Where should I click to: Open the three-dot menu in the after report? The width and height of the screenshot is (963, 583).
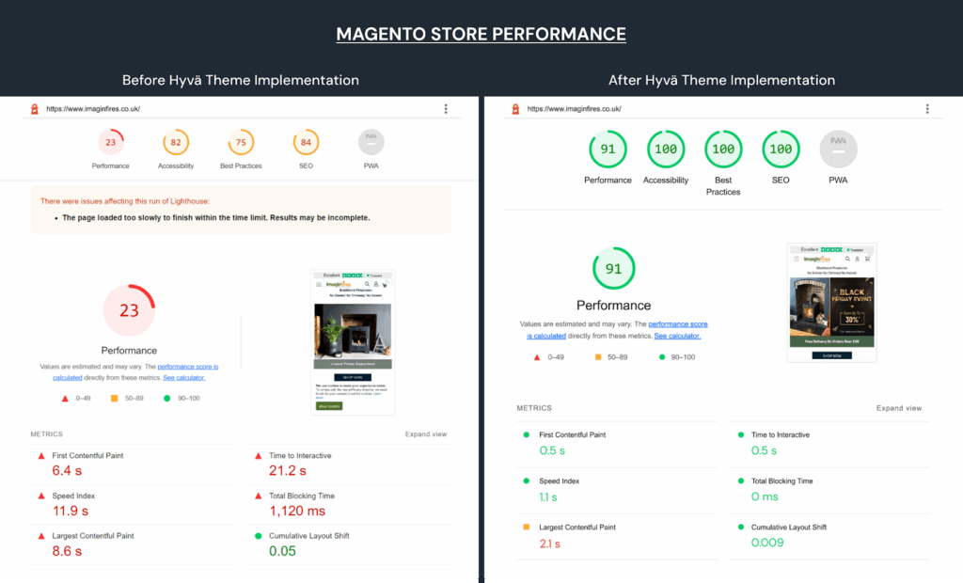(x=927, y=109)
